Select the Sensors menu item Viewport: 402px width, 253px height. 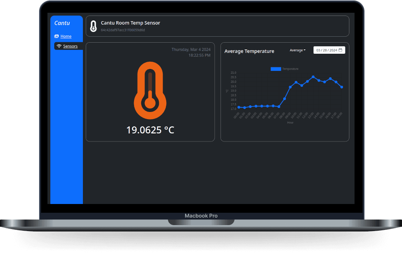coord(70,46)
